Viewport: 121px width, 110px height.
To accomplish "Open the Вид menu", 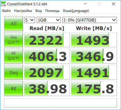I will tap(38, 11).
